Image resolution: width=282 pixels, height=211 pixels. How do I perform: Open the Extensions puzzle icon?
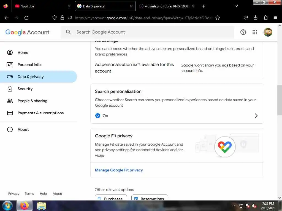[265, 18]
